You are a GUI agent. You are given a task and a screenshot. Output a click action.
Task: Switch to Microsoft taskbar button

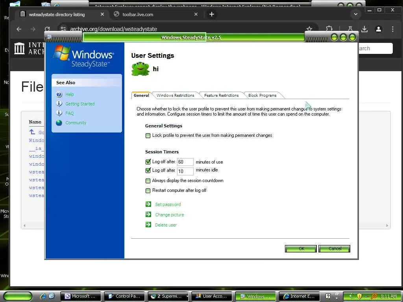81,296
